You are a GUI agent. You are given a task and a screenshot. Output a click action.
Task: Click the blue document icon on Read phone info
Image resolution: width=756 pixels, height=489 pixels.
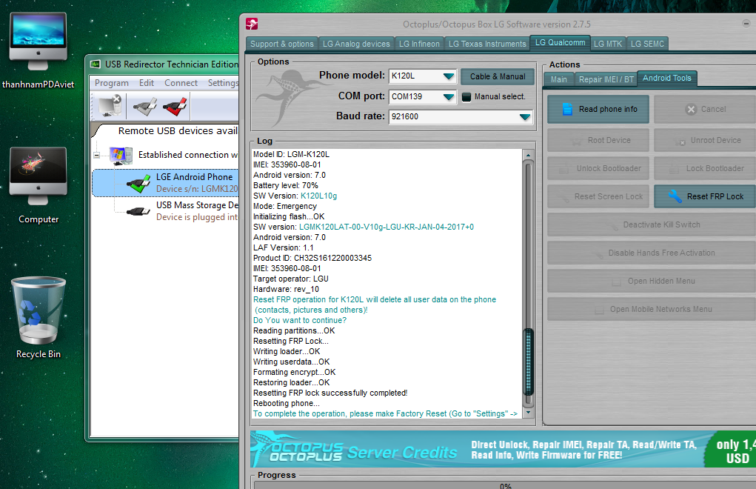click(x=567, y=109)
